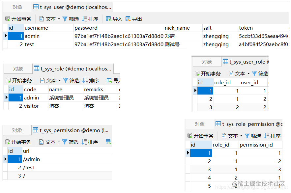The width and height of the screenshot is (291, 193).
Task: Click Export (导出) in t_sys_user toolbar
Action: coord(134,19)
